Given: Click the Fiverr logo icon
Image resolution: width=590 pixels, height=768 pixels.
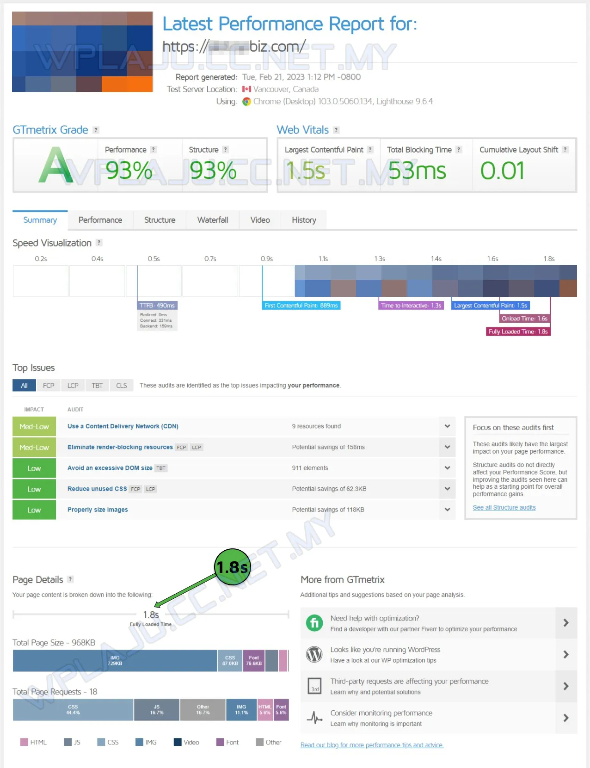Looking at the screenshot, I should [314, 623].
